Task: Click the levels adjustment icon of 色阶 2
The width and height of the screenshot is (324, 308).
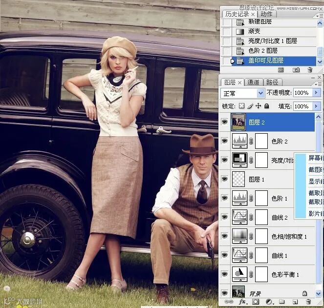Action: pos(239,141)
